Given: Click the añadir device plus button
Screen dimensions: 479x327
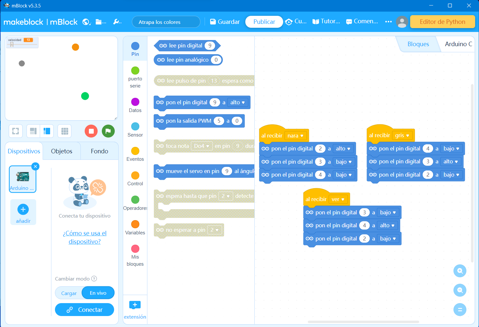Looking at the screenshot, I should click(x=23, y=209).
